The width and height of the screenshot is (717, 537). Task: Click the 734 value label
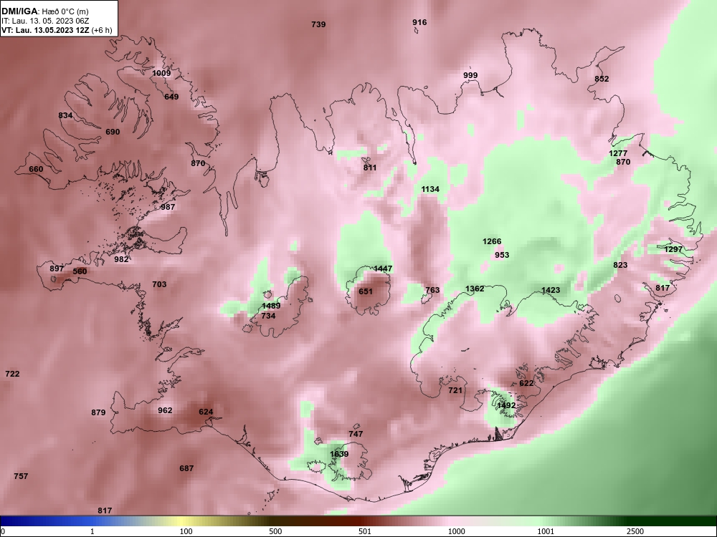coord(268,316)
